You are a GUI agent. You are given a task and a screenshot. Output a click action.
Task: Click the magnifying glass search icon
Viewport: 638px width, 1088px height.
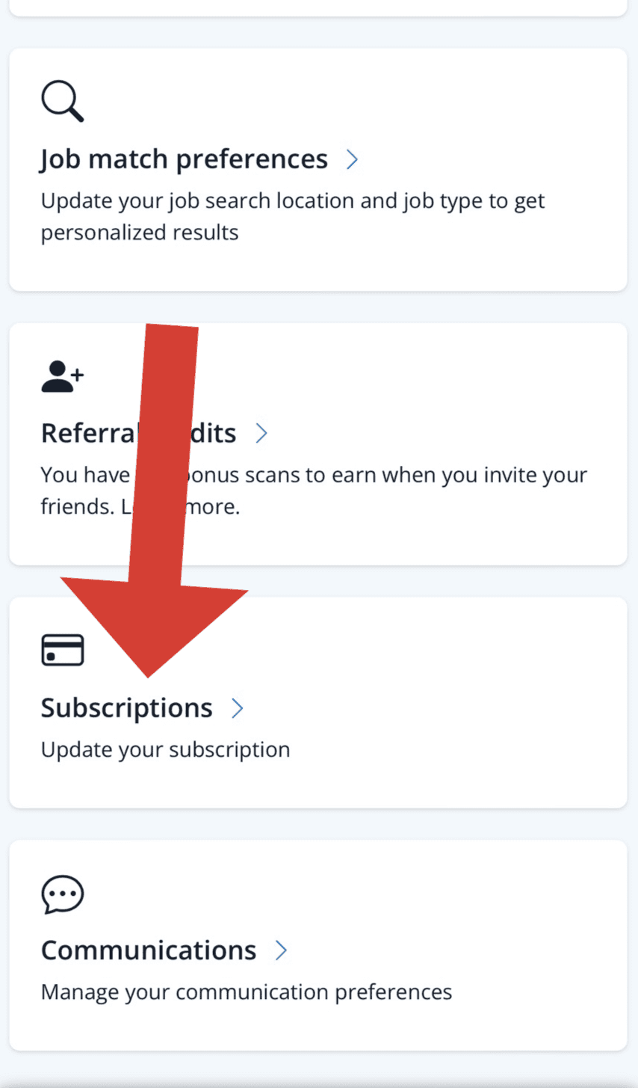click(62, 101)
